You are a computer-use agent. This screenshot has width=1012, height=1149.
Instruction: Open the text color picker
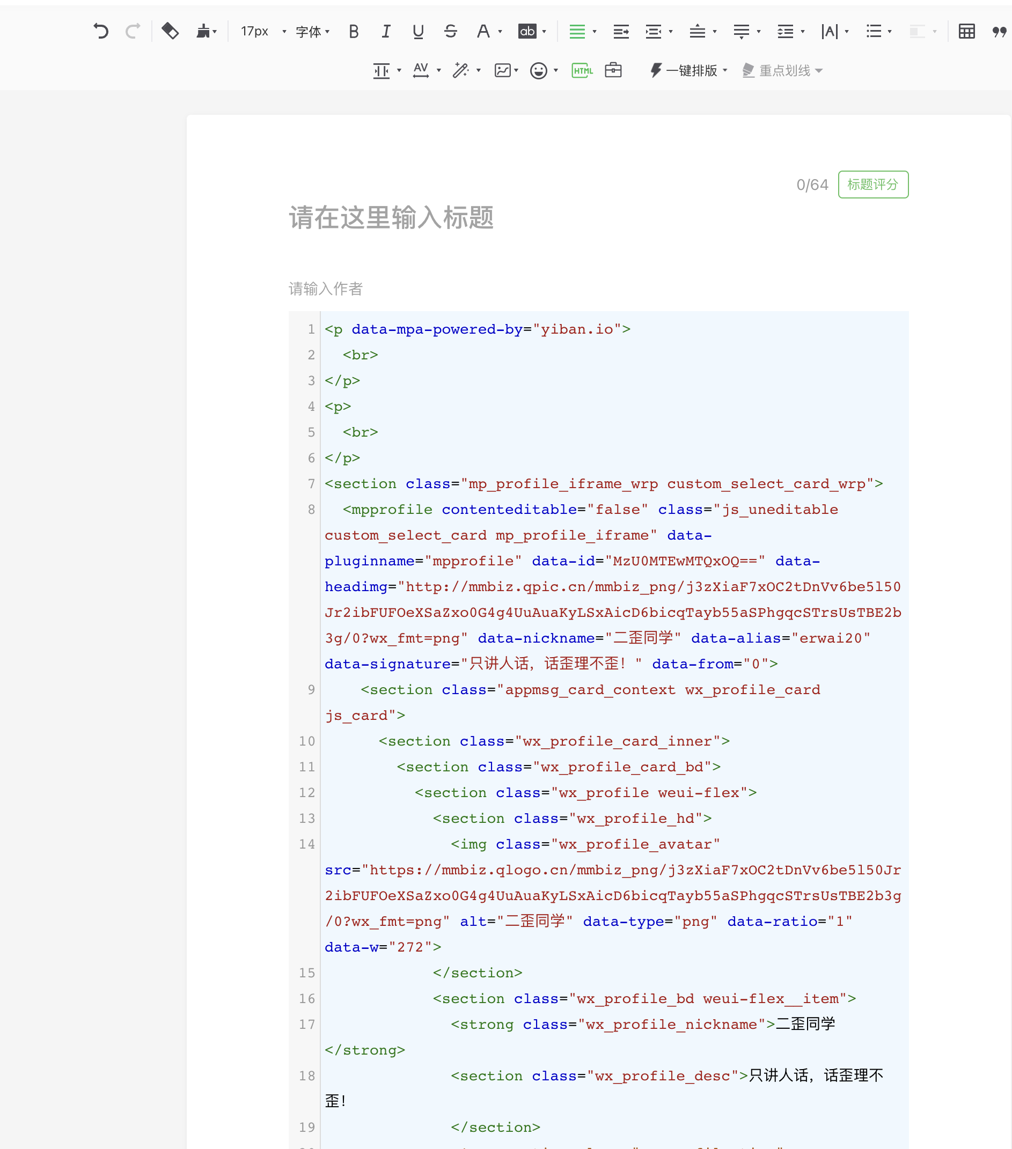click(485, 31)
